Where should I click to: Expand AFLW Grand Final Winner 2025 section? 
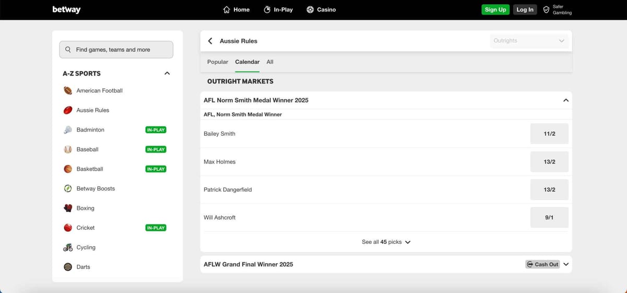tap(565, 264)
